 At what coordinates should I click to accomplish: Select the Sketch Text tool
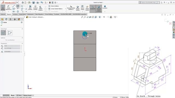(x=26, y=9)
